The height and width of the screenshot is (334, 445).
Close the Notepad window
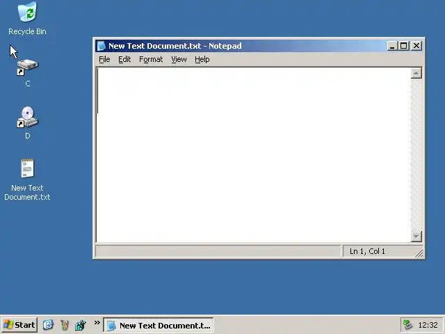click(416, 46)
